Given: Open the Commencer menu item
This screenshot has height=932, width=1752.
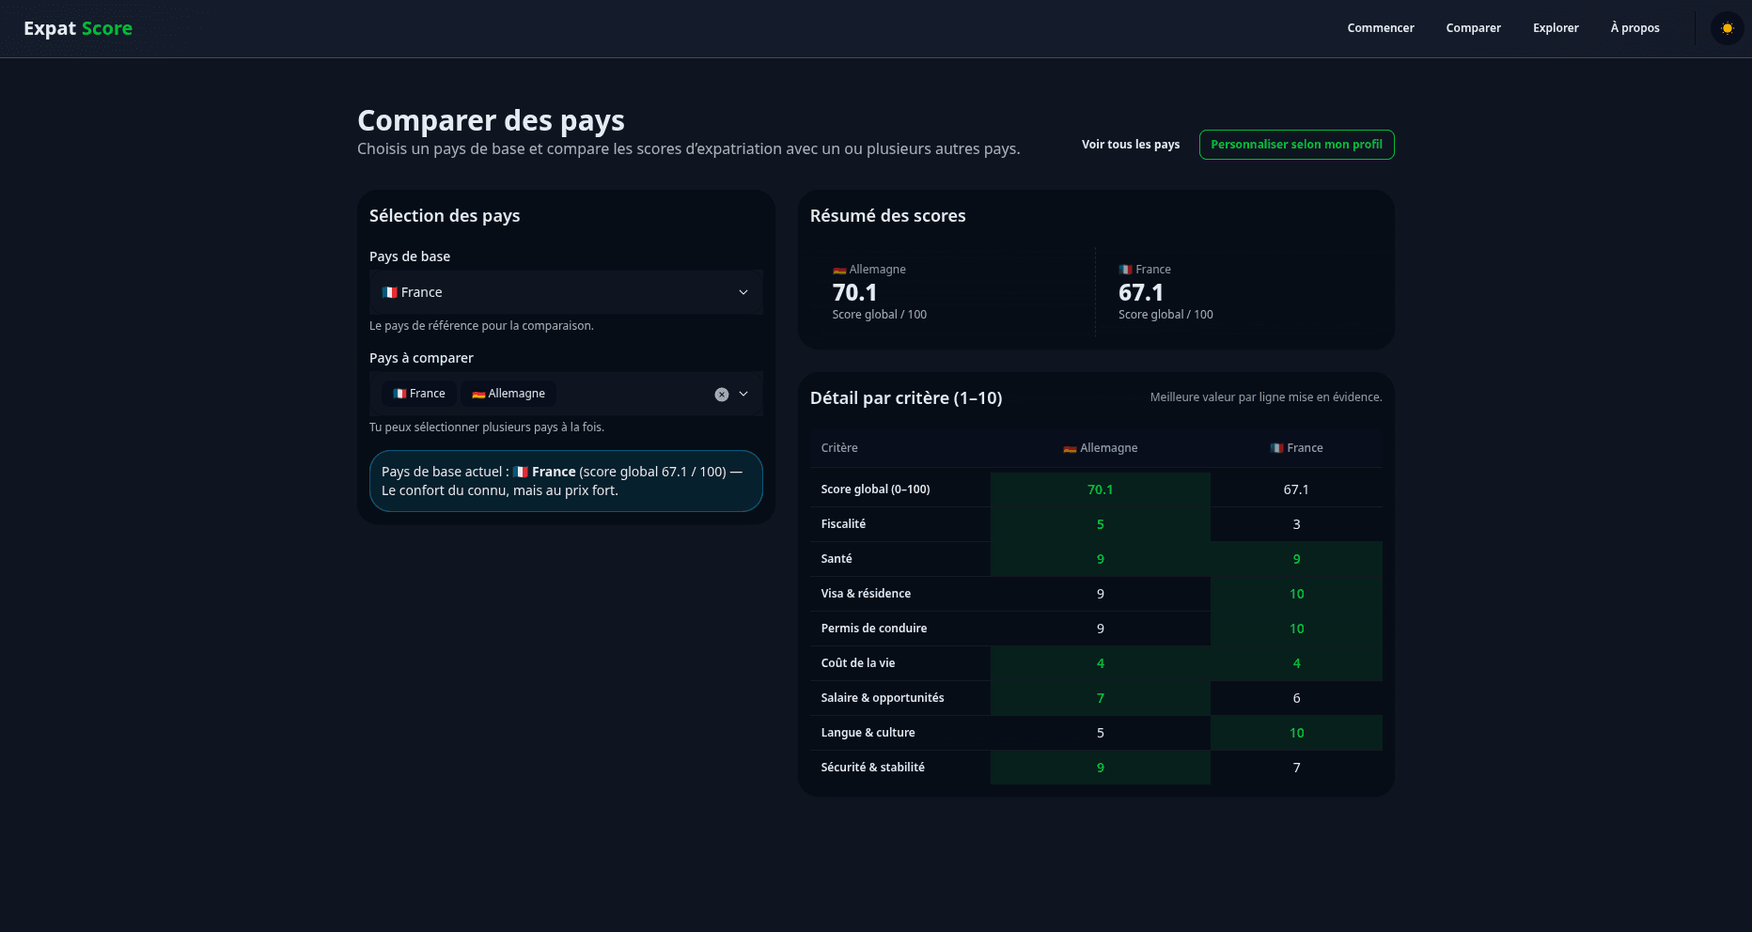Looking at the screenshot, I should [1380, 28].
